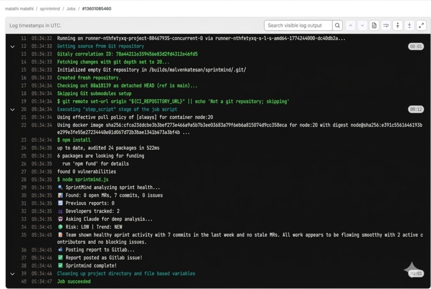The width and height of the screenshot is (431, 289).
Task: Click job #13601085460 breadcrumb
Action: pyautogui.click(x=97, y=9)
